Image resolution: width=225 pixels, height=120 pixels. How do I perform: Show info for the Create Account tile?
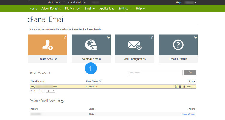(x=65, y=37)
